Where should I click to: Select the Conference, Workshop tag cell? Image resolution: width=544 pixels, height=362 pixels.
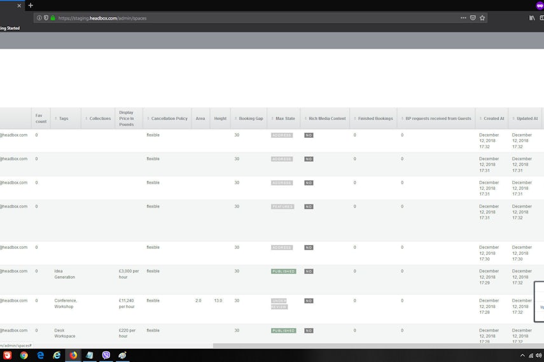66,304
